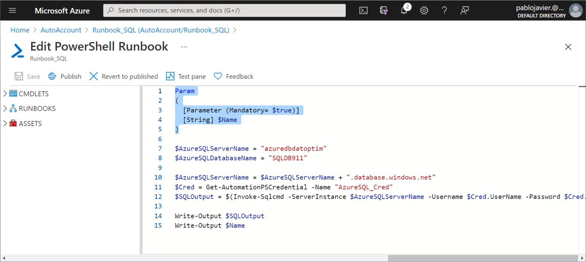Expand the ASSETS section
Image resolution: width=586 pixels, height=262 pixels.
click(5, 123)
